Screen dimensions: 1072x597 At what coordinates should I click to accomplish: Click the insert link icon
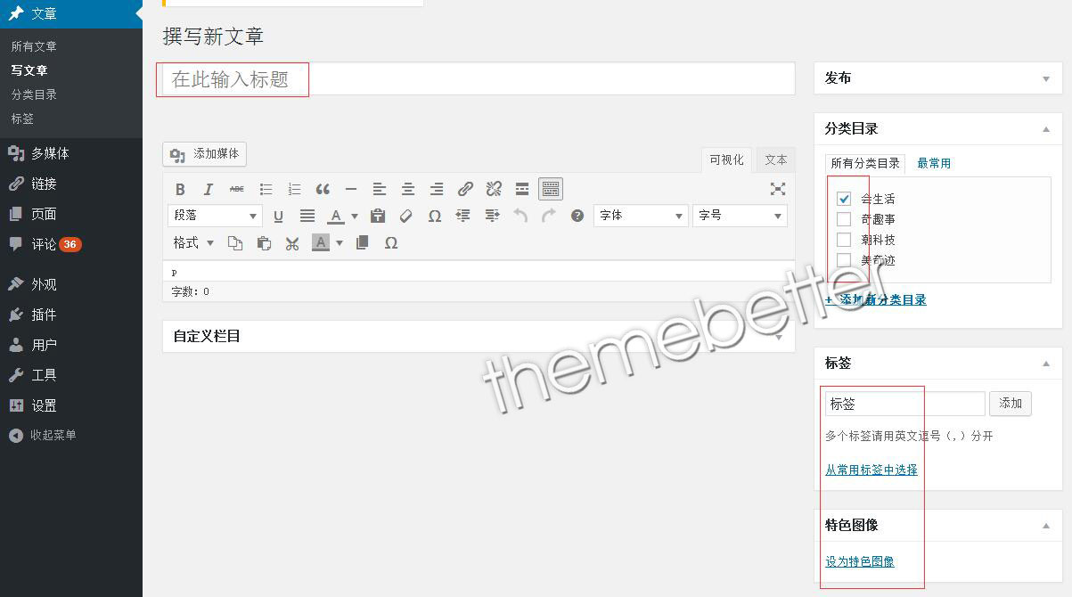click(x=465, y=189)
